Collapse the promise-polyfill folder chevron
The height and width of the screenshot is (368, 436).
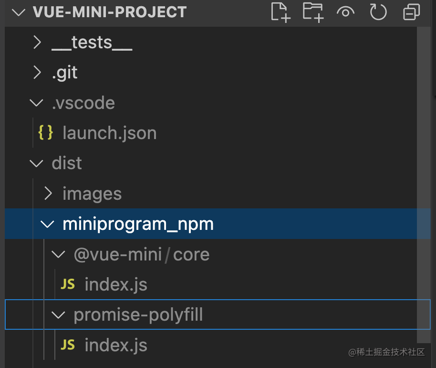click(58, 315)
